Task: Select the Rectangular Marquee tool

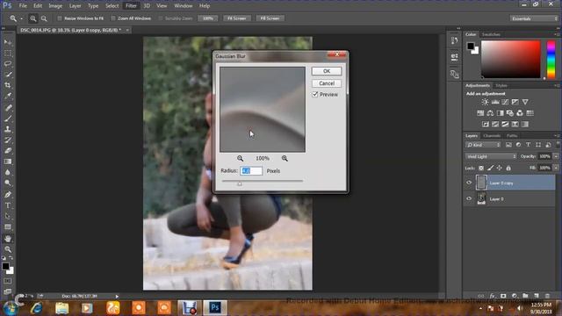Action: point(8,54)
